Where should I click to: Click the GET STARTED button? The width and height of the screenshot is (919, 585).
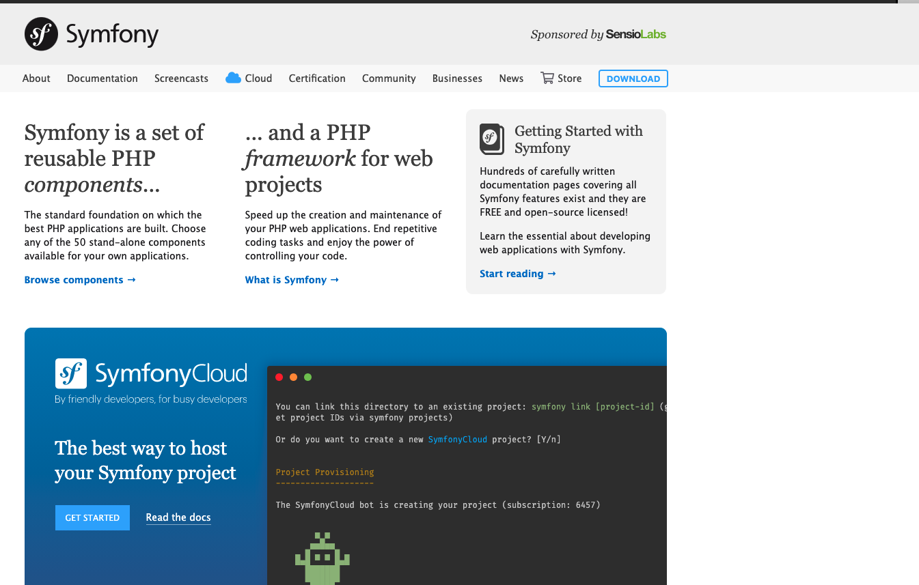pyautogui.click(x=92, y=517)
